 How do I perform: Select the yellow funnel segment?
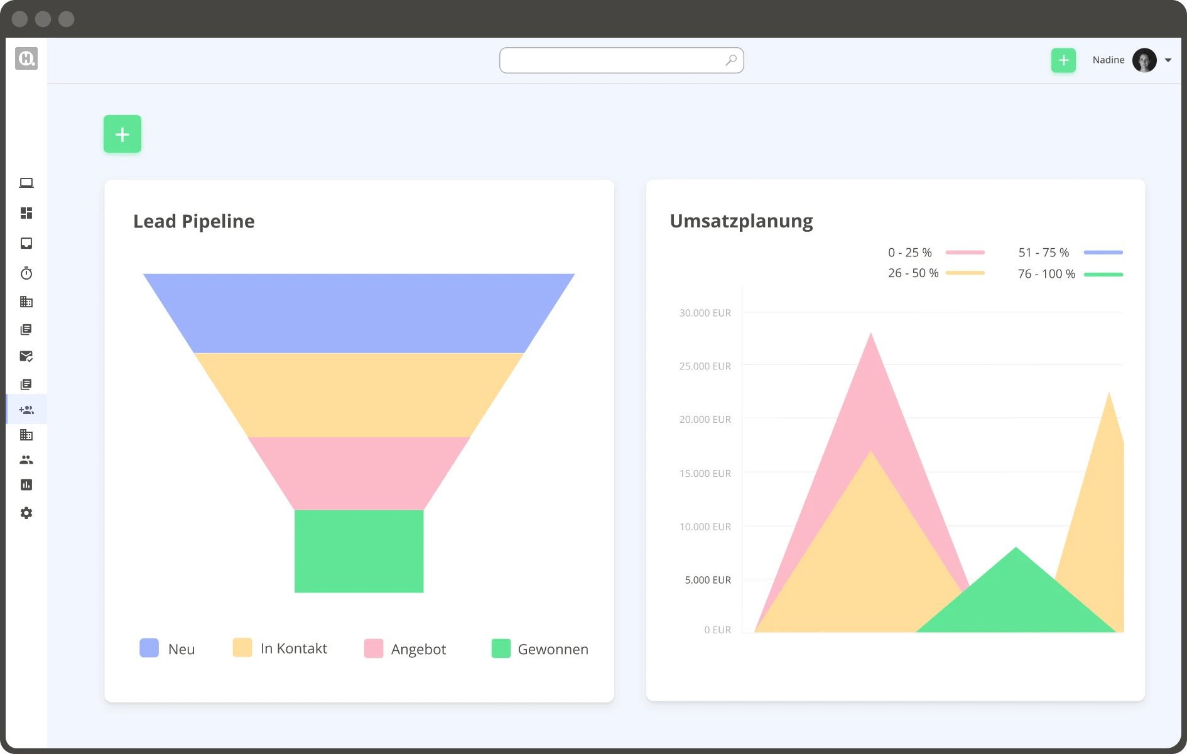point(359,395)
